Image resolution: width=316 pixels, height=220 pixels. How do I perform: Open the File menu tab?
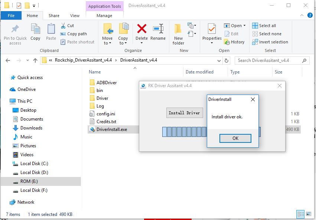11,16
